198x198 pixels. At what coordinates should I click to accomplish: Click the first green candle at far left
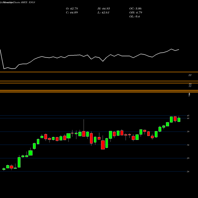pos(4,169)
